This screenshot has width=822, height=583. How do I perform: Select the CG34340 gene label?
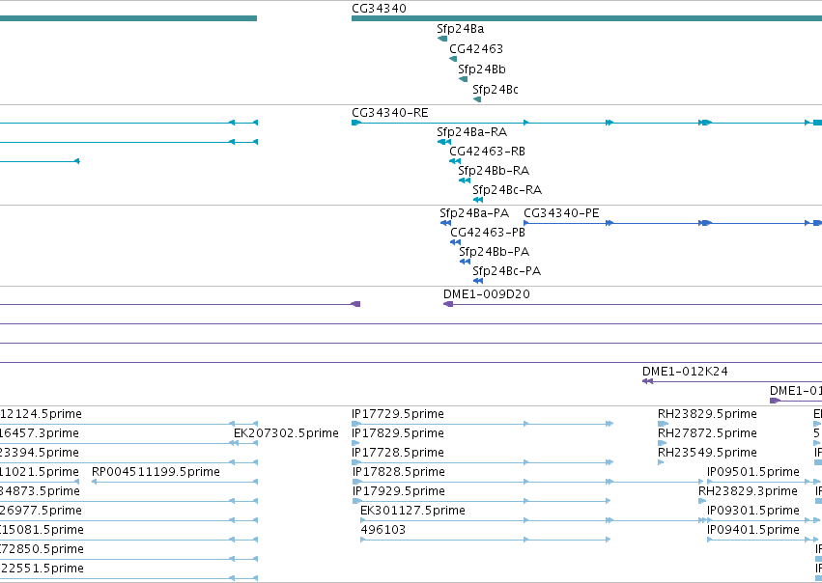379,9
